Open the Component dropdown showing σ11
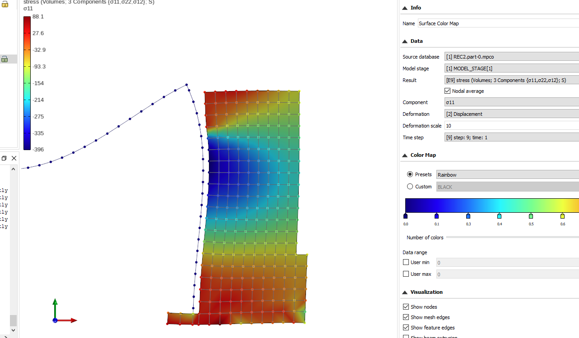The width and height of the screenshot is (579, 338). click(x=512, y=102)
